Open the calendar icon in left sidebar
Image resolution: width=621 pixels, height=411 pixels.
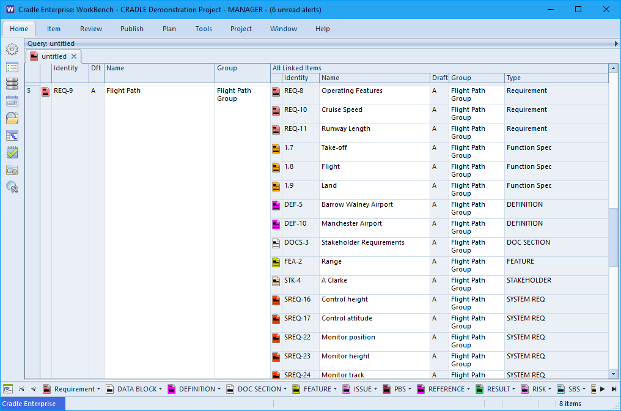[x=12, y=101]
